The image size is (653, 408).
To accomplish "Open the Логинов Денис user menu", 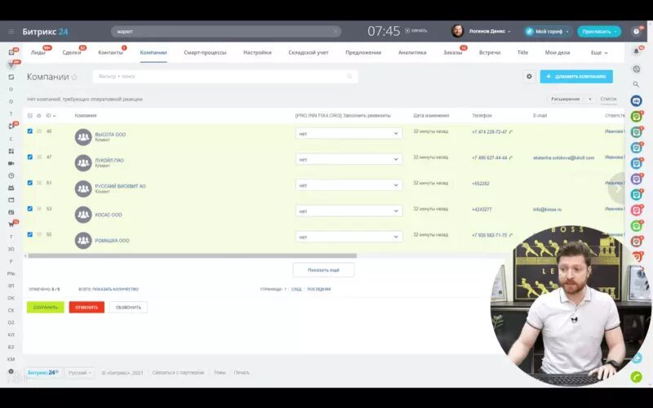I will point(482,31).
